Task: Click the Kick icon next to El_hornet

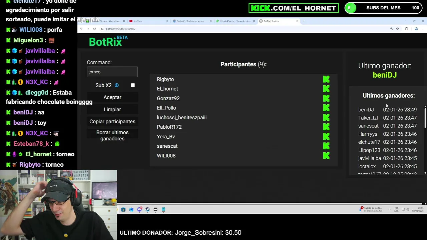Action: [x=326, y=89]
